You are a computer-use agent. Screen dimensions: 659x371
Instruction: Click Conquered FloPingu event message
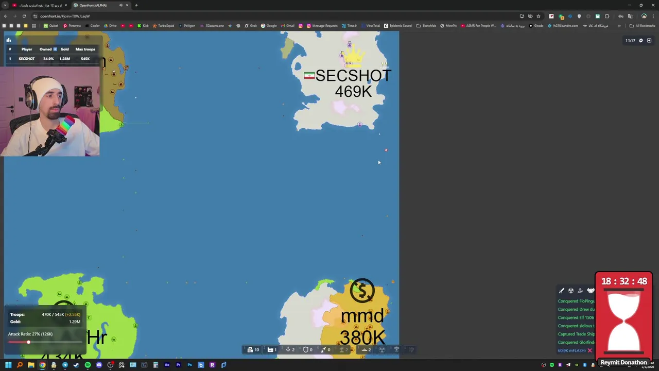click(576, 301)
